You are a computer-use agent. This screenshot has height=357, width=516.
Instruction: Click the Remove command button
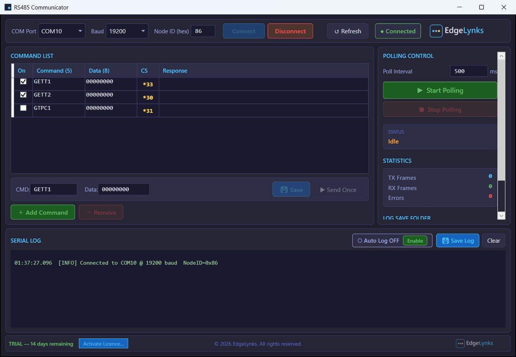point(101,212)
